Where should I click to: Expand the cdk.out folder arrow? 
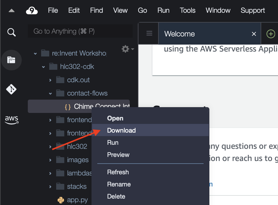click(x=50, y=80)
